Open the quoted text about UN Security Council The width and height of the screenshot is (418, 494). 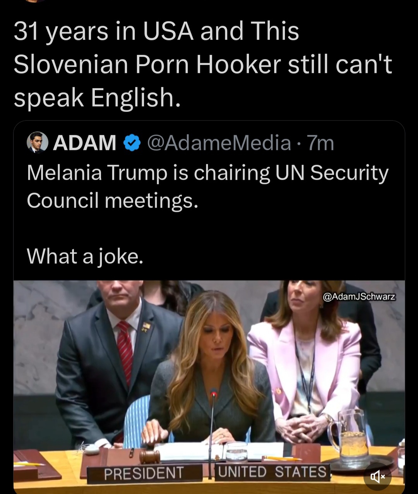(x=207, y=186)
